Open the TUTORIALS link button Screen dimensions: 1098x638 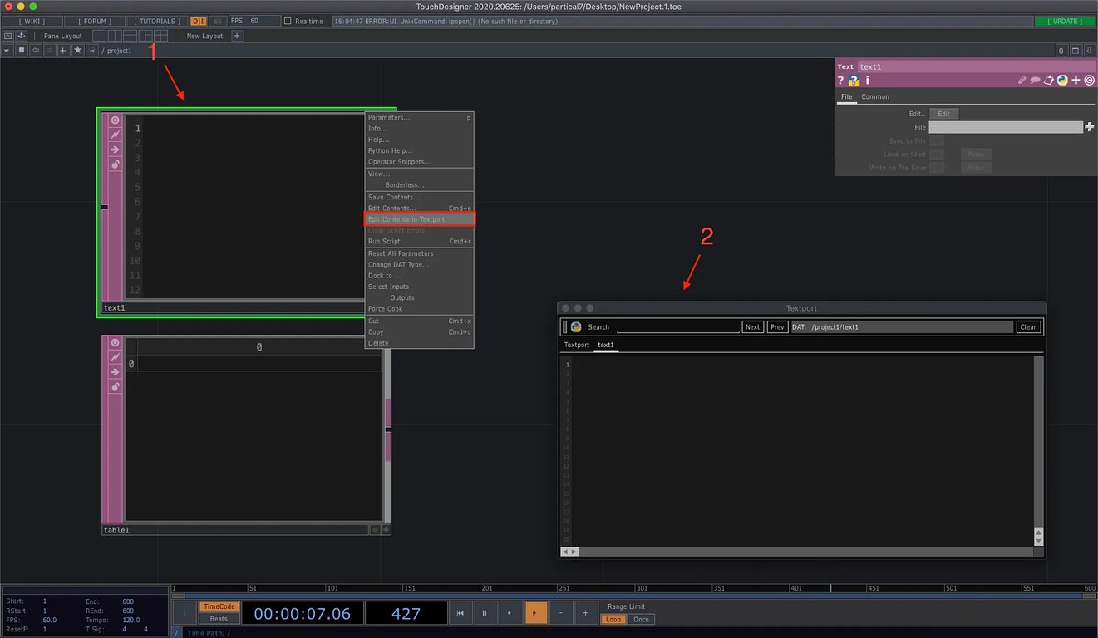[157, 21]
